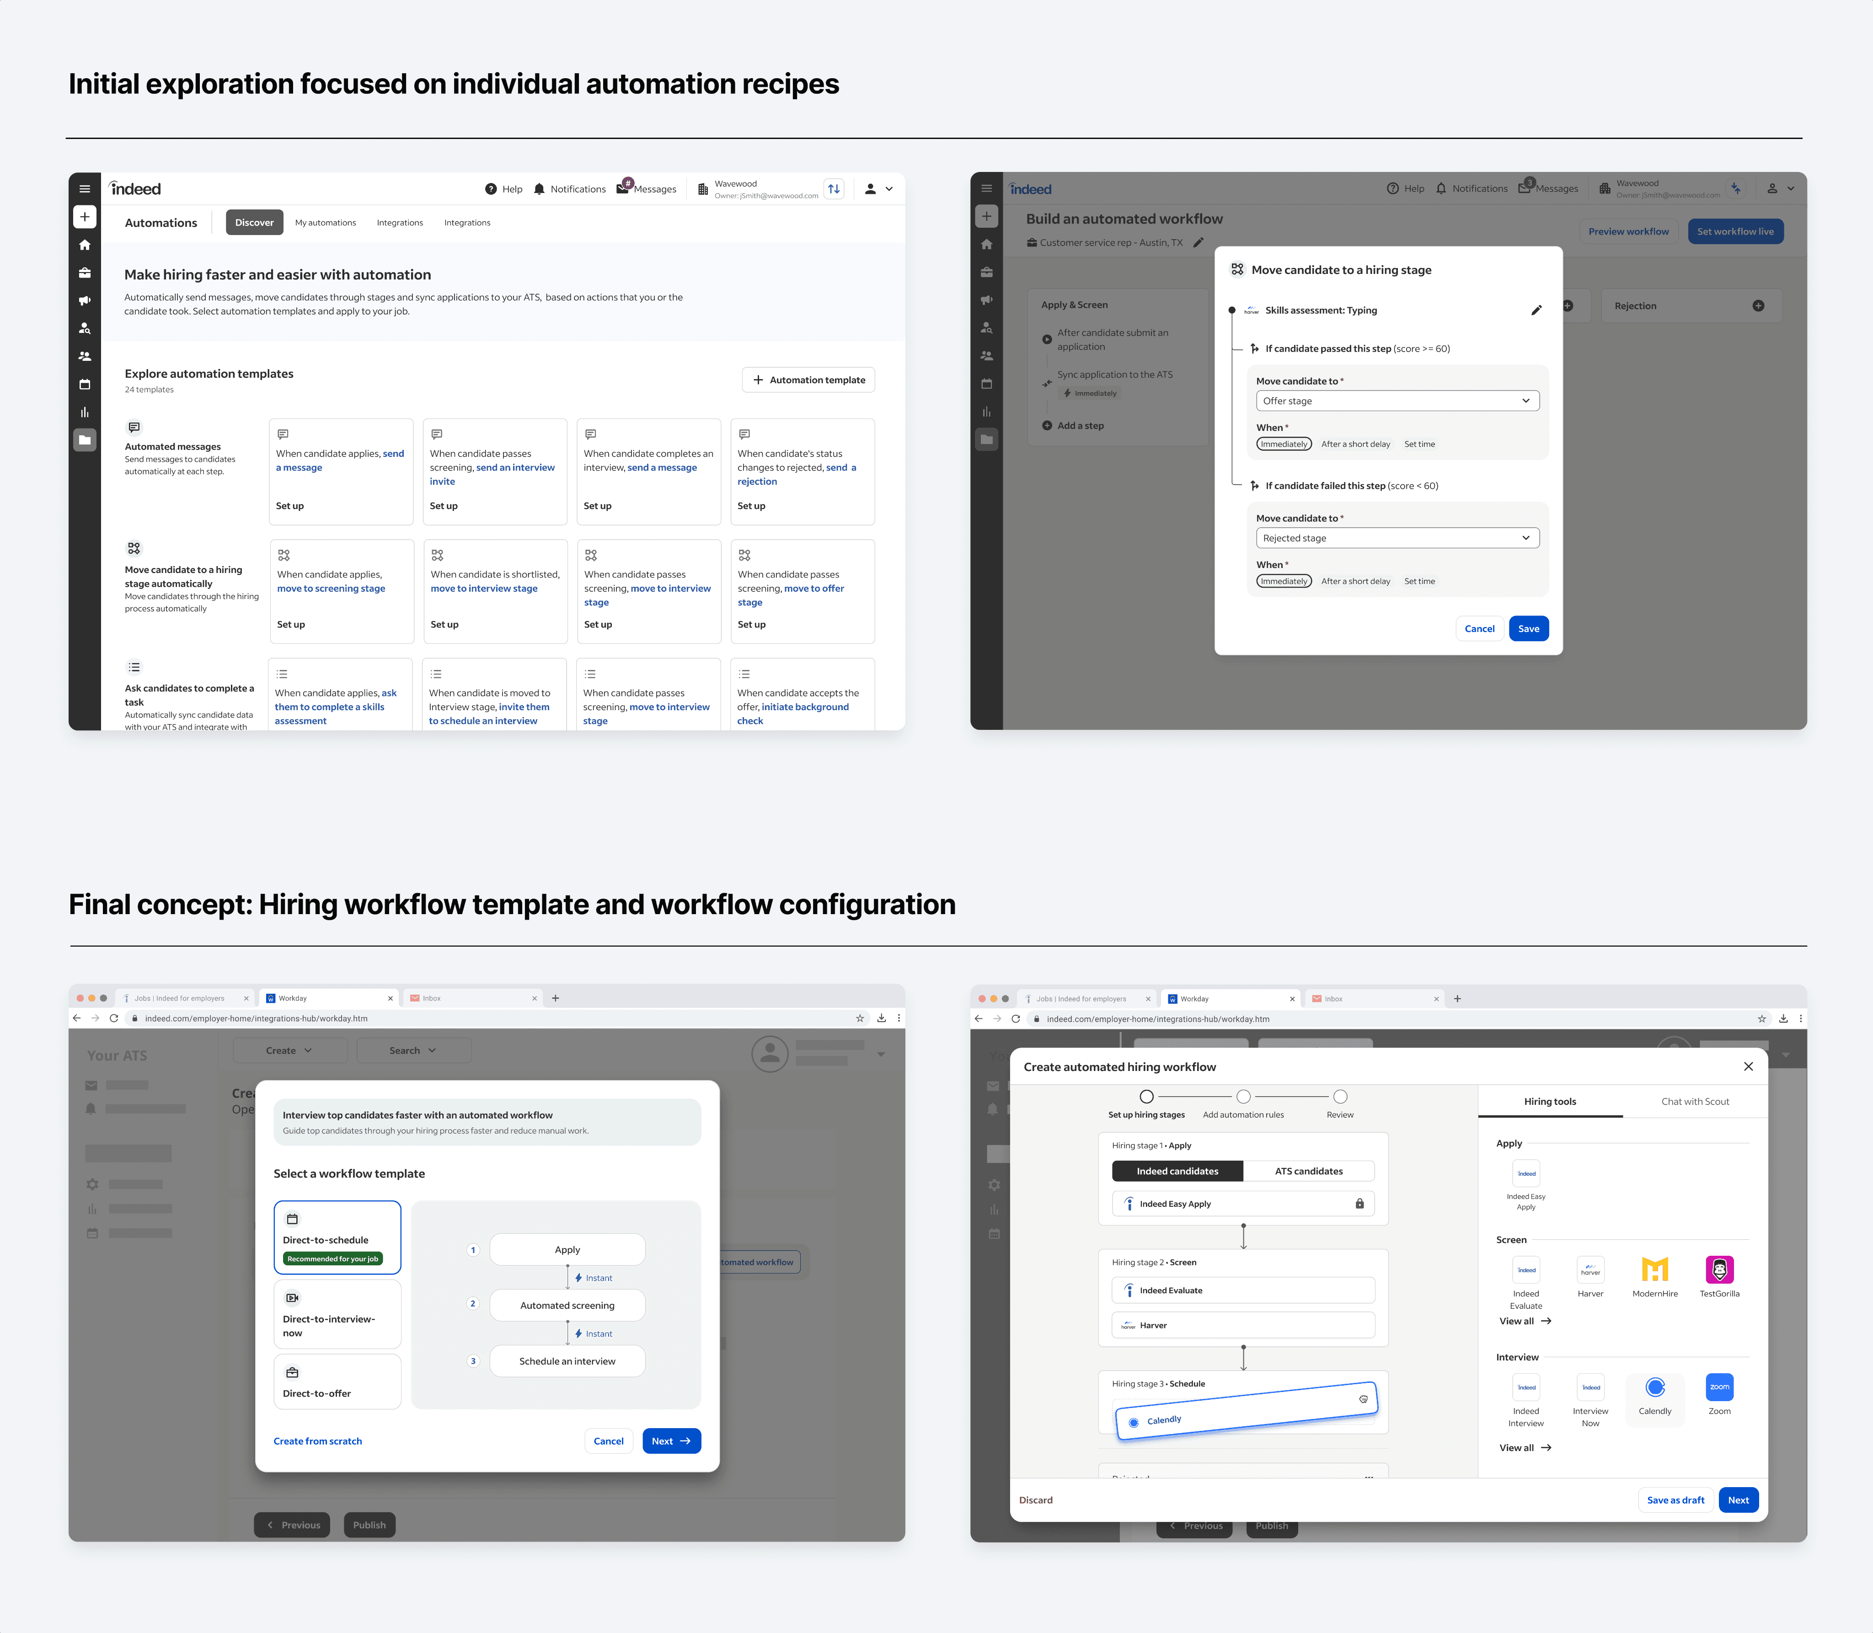
Task: Open the Chat with Scout tab
Action: tap(1695, 1101)
